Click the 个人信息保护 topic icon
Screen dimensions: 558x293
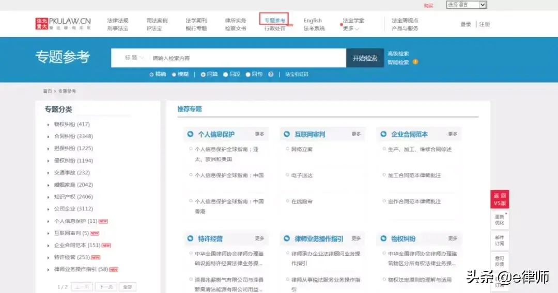(x=190, y=134)
